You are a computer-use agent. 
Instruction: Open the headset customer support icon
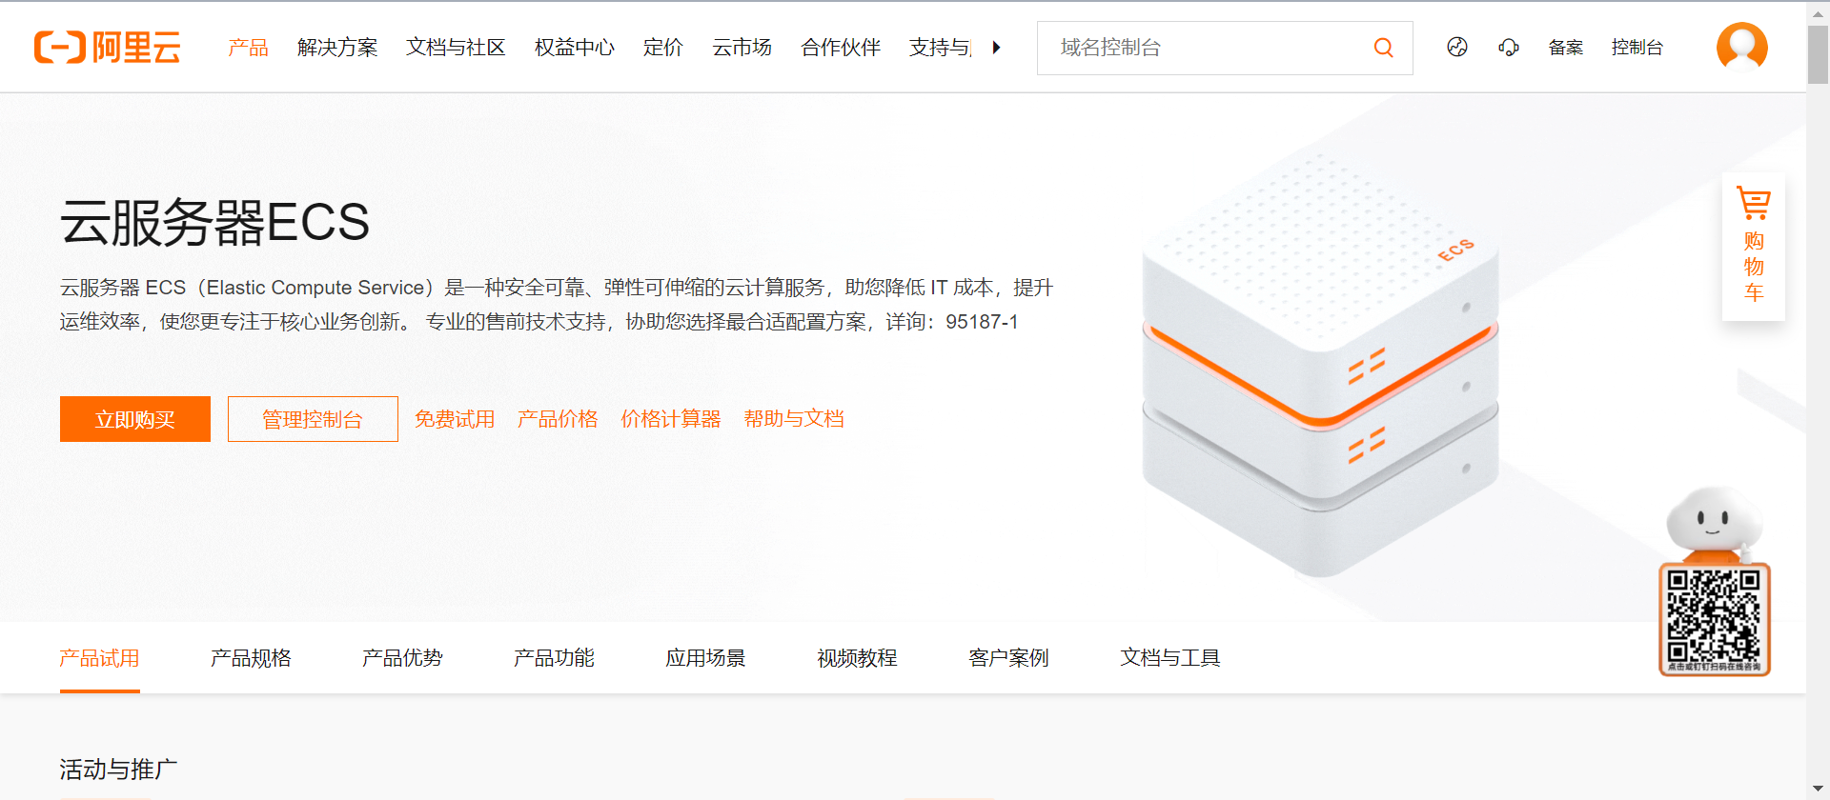(x=1509, y=47)
